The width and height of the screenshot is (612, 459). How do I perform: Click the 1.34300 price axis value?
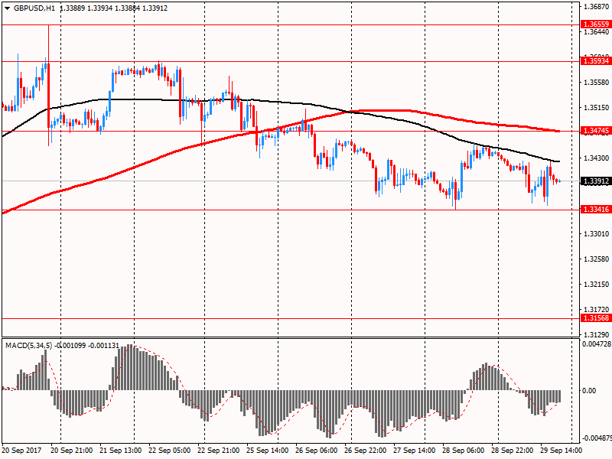pos(597,158)
